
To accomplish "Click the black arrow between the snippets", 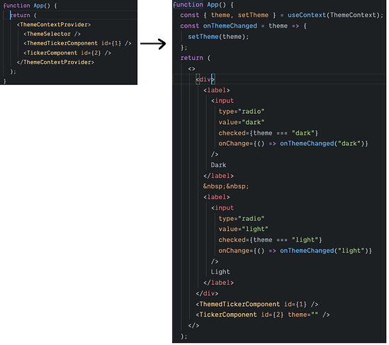I will coord(153,44).
